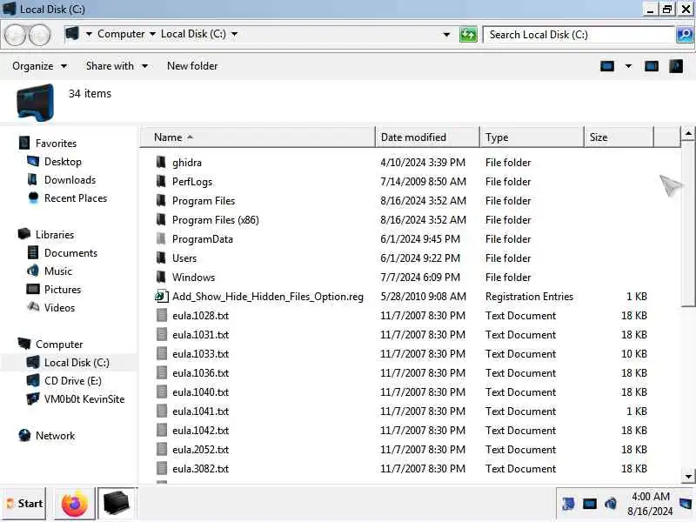Open the address bar history dropdown
The image size is (696, 522).
tap(446, 34)
